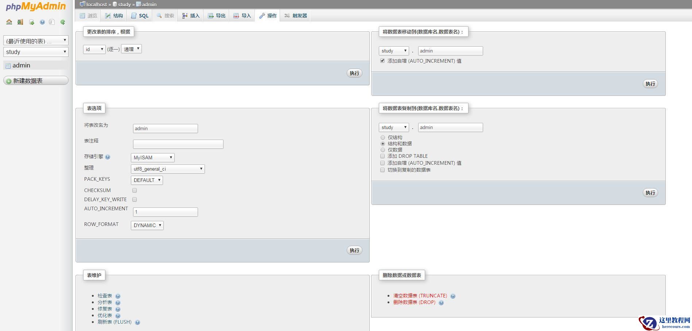Toggle the DELAY_KEY_WRITE checkbox

click(x=135, y=199)
